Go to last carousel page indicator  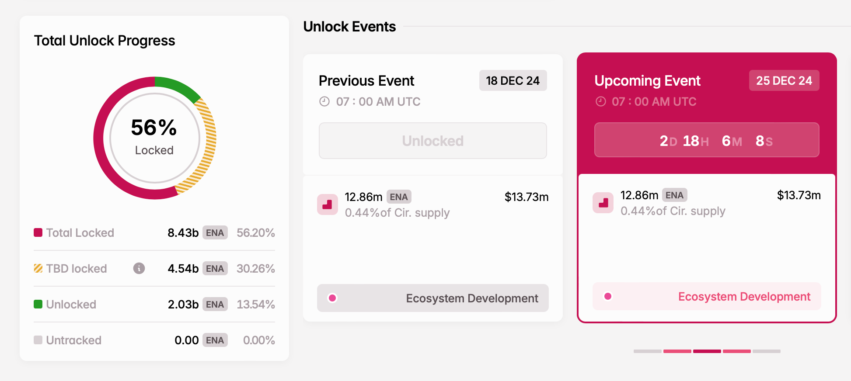[767, 351]
